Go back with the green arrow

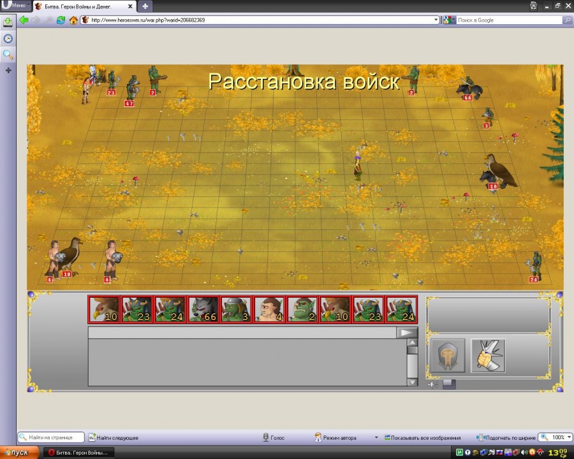pyautogui.click(x=24, y=20)
